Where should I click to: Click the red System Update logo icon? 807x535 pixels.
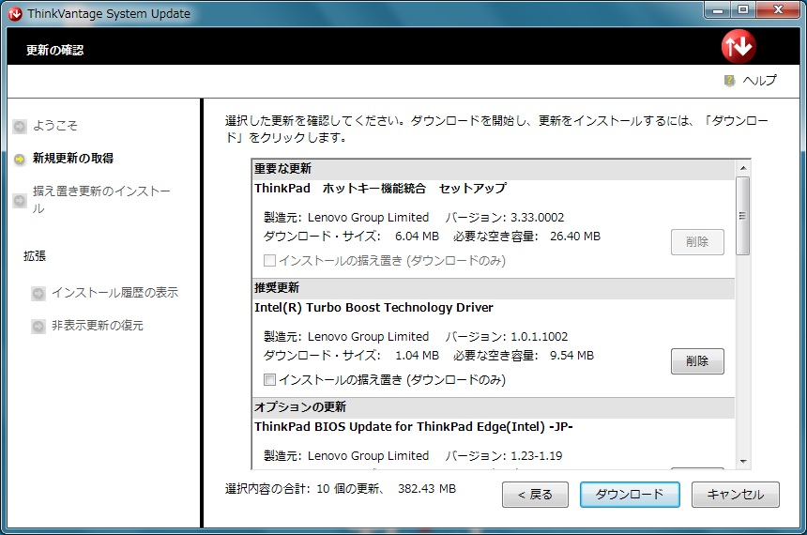click(x=738, y=46)
